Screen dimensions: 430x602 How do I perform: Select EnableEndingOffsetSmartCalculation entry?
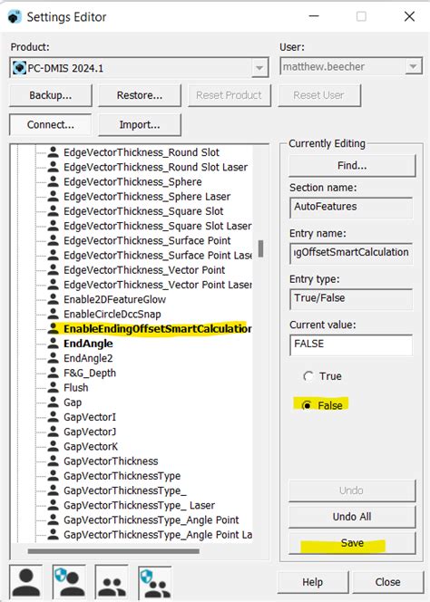[x=158, y=329]
